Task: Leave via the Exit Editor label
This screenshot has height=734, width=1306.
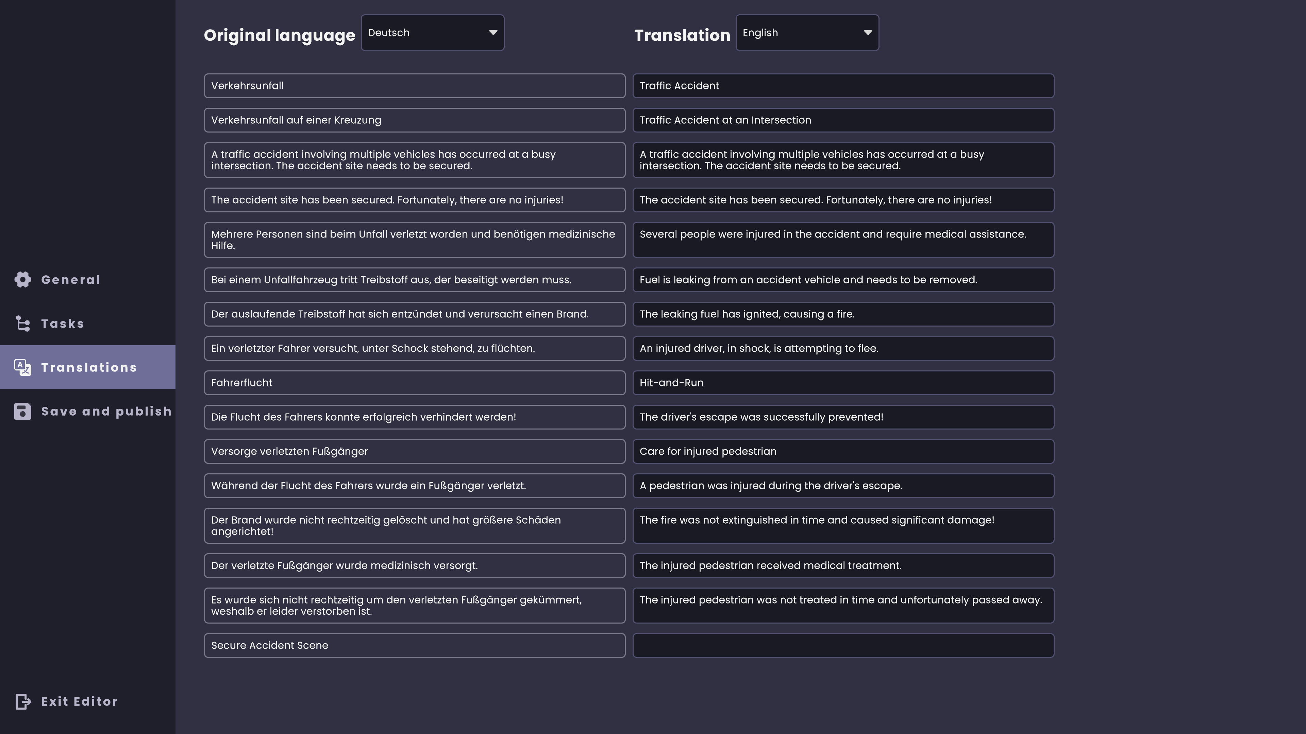Action: (x=80, y=702)
